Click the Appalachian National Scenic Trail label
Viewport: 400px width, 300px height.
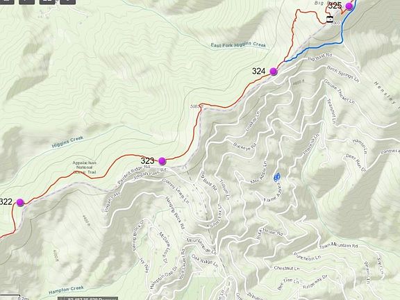coord(85,167)
